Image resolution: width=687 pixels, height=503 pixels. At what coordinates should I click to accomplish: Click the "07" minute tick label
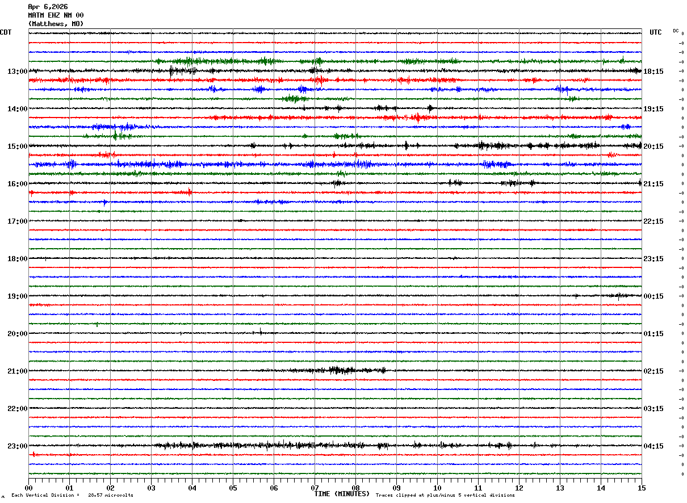[315, 488]
